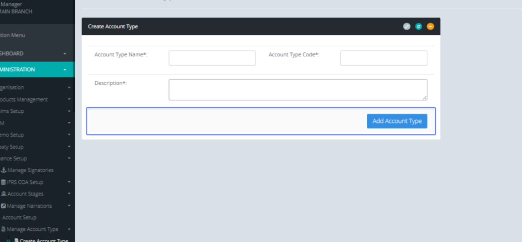Expand the Products Management submenu arrow
The width and height of the screenshot is (522, 242).
(x=69, y=99)
